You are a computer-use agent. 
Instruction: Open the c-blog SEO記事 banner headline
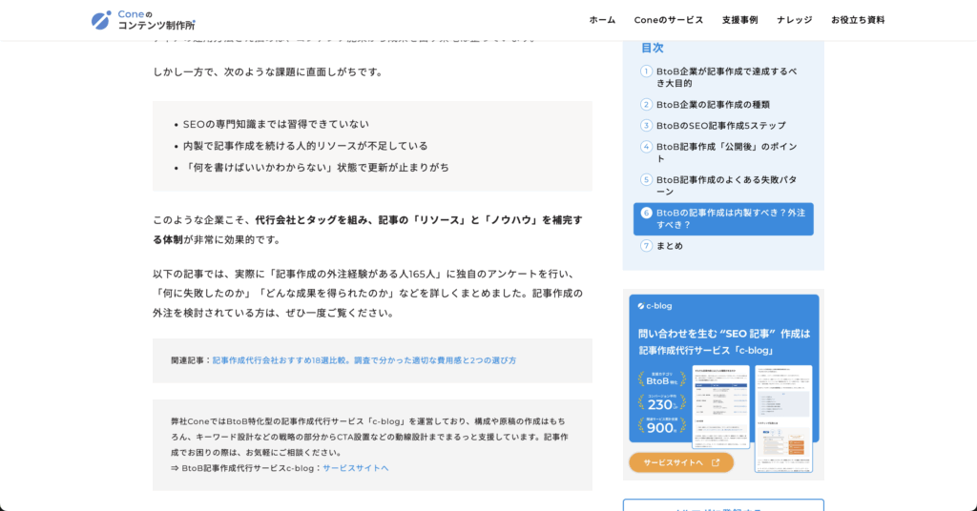[x=724, y=341]
